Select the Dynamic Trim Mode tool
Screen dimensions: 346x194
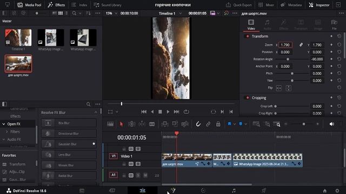(142, 124)
